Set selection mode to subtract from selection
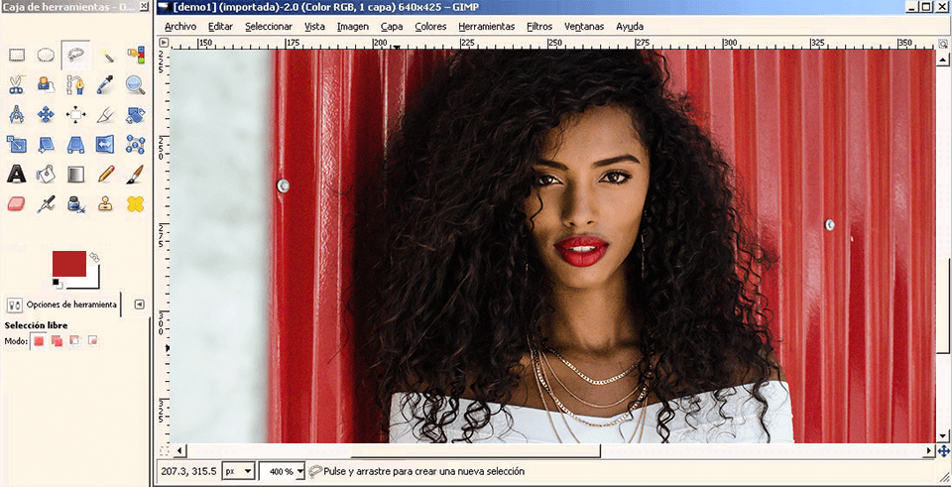The image size is (952, 487). [x=74, y=341]
